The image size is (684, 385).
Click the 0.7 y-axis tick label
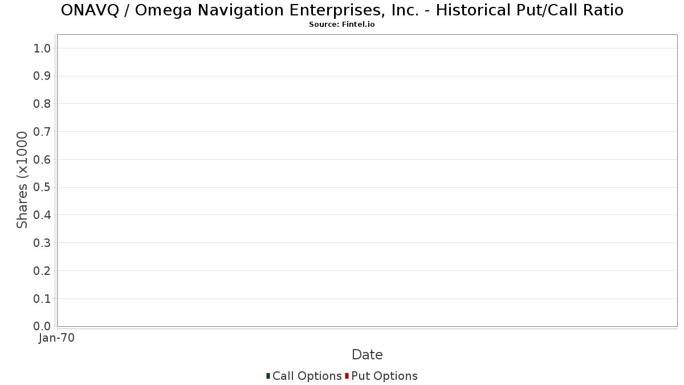[43, 132]
